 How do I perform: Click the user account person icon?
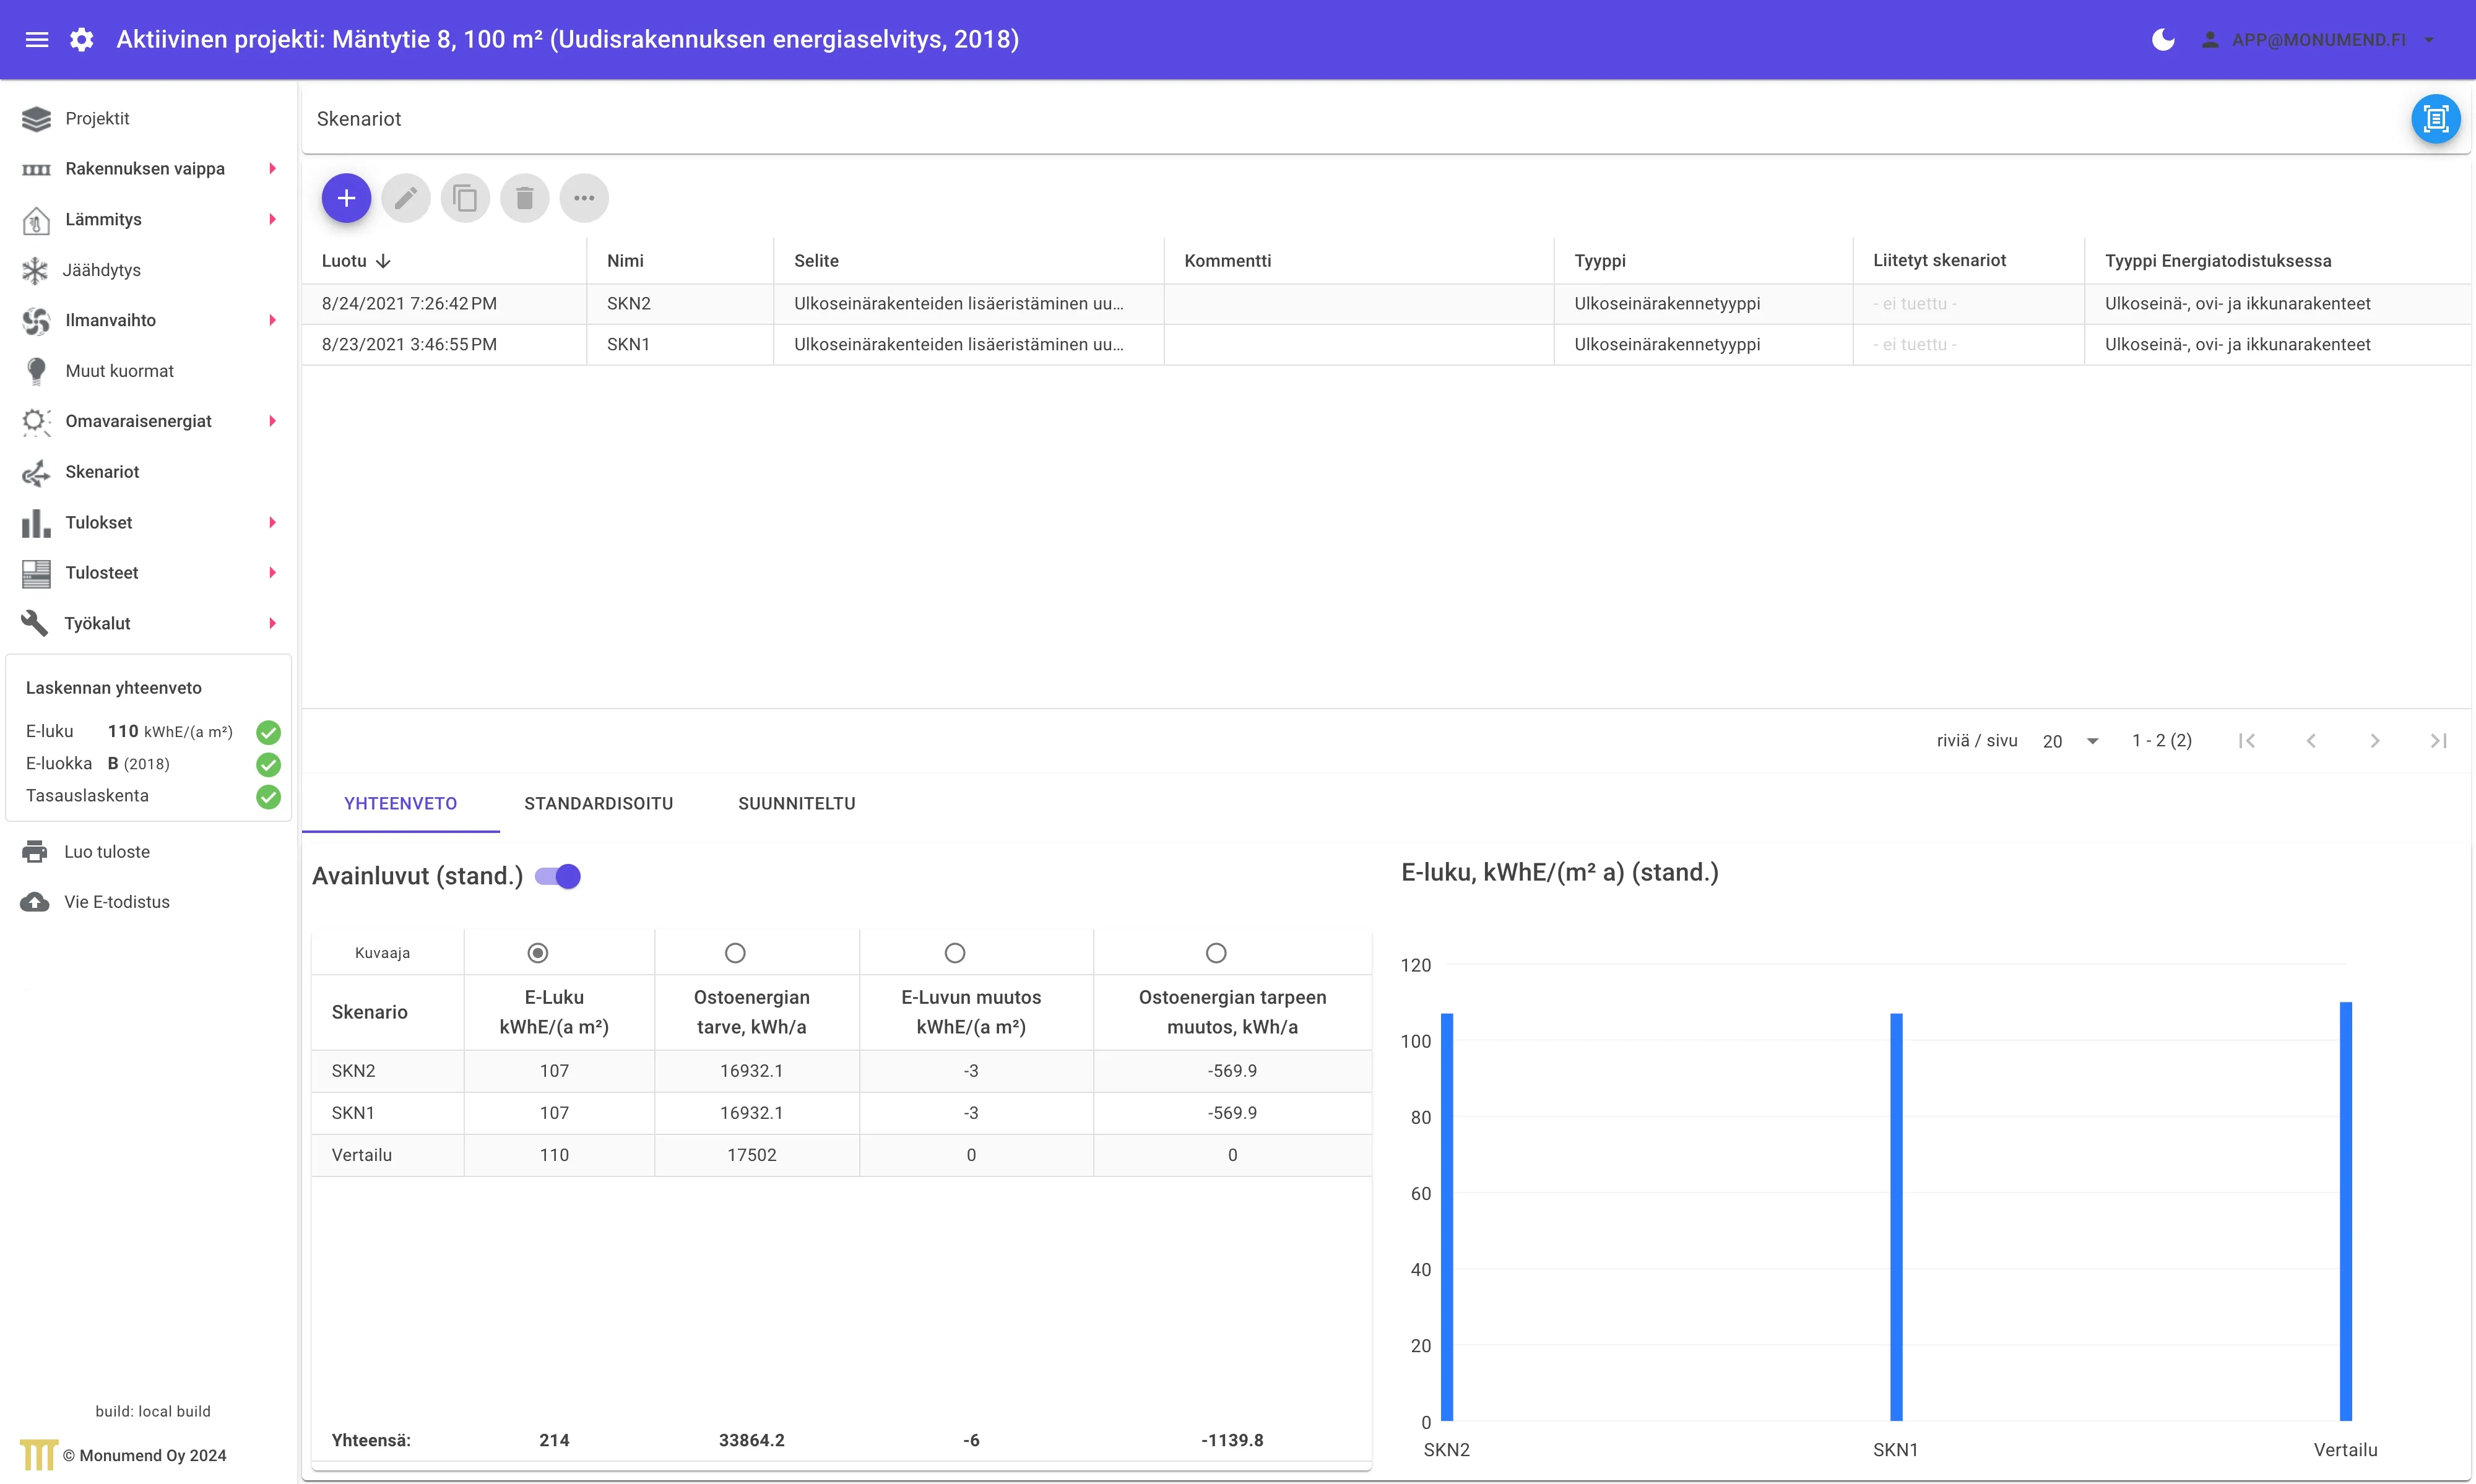2210,39
